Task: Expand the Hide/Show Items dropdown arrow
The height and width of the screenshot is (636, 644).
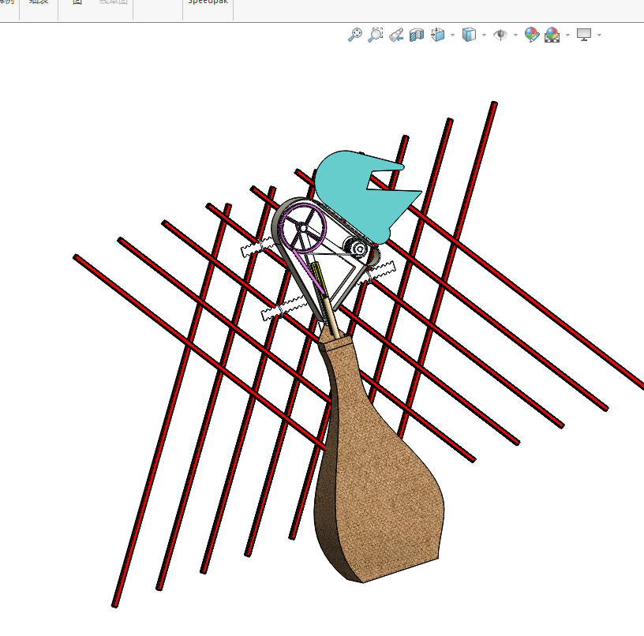Action: click(x=515, y=36)
